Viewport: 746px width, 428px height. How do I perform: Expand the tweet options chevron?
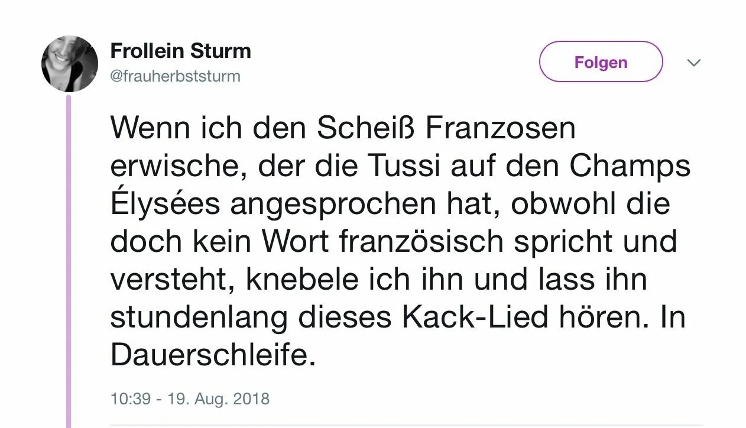[x=694, y=62]
